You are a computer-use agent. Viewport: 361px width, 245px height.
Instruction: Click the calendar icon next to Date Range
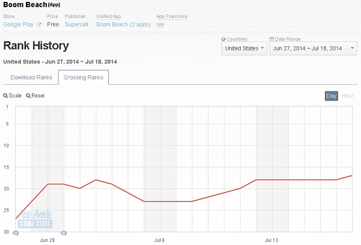point(271,39)
